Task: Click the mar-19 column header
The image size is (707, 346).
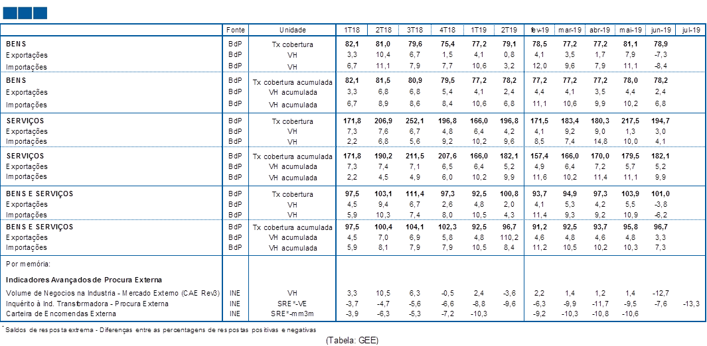Action: pyautogui.click(x=569, y=30)
